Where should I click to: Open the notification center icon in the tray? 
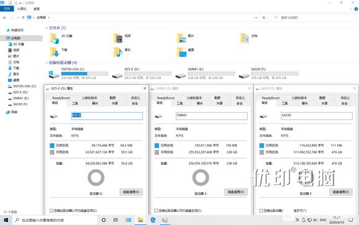351,220
